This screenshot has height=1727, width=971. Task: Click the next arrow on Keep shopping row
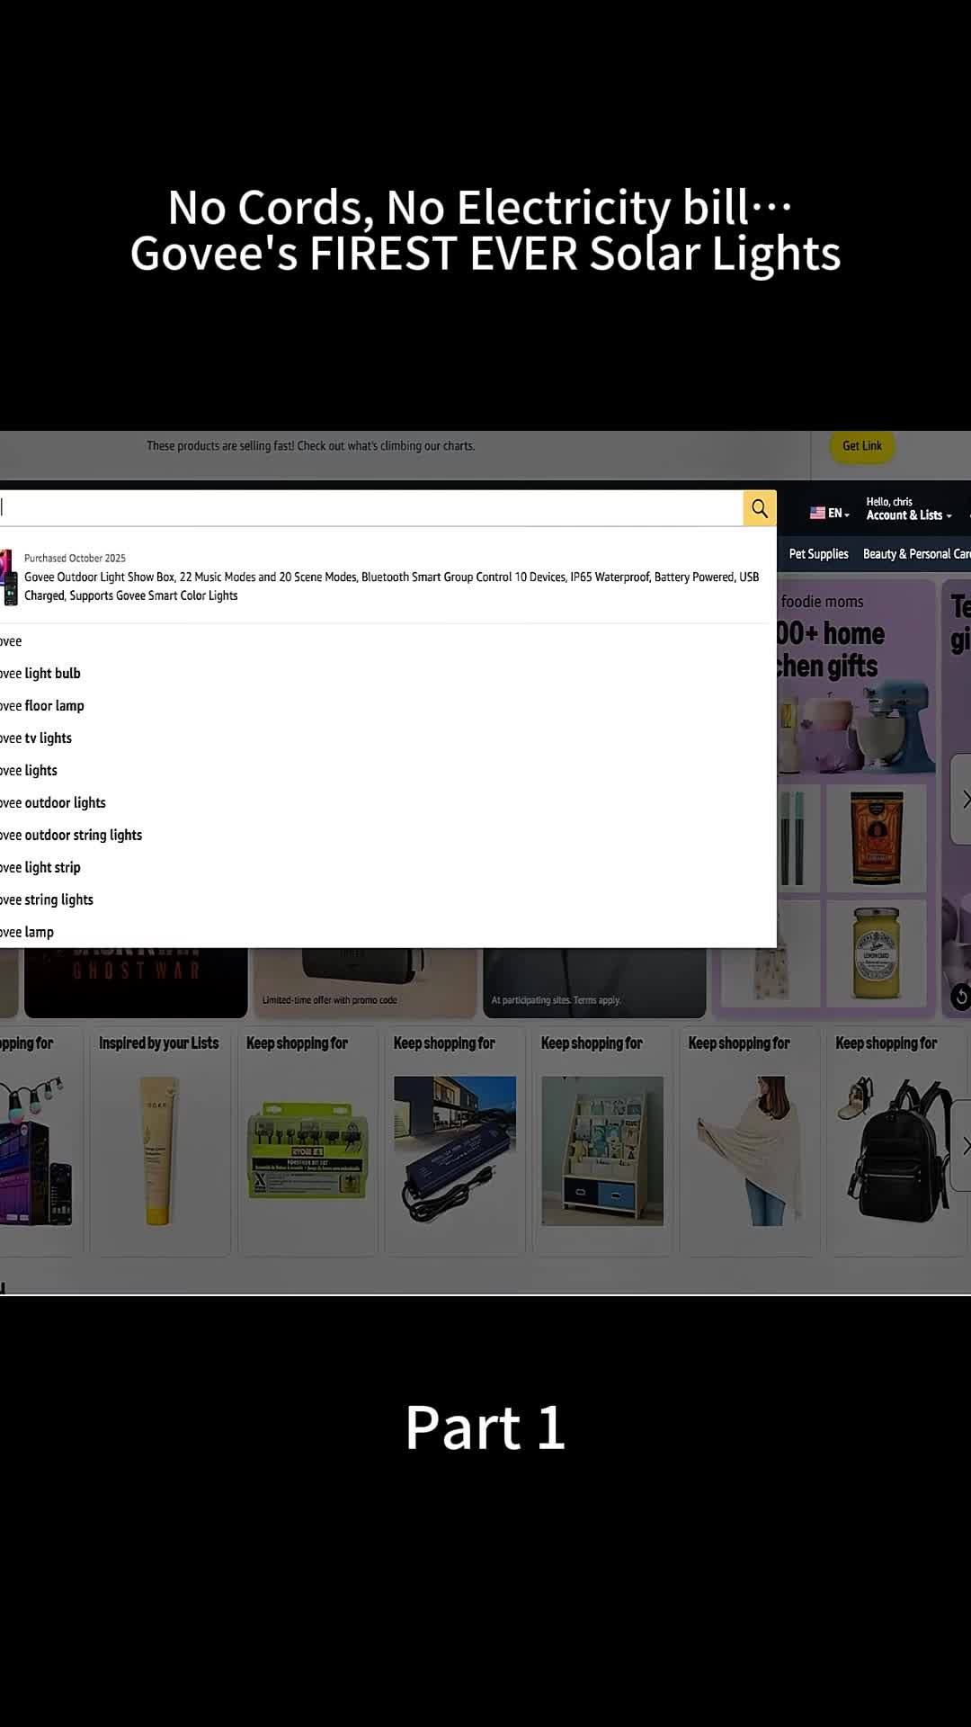(x=962, y=1145)
